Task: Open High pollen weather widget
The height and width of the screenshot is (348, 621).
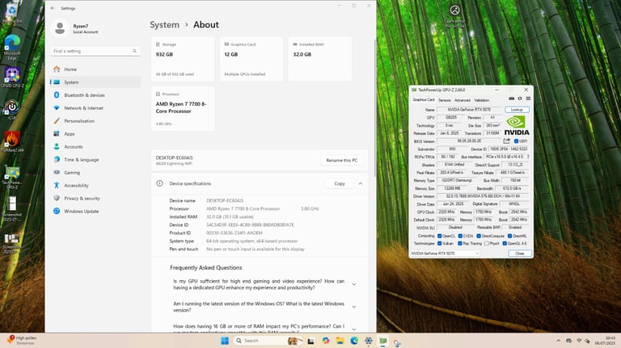Action: click(x=22, y=340)
